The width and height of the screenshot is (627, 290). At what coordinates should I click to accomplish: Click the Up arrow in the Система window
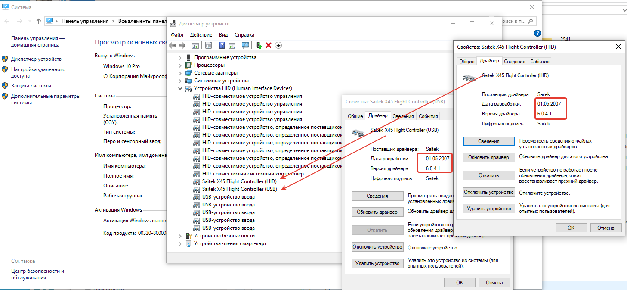(39, 21)
